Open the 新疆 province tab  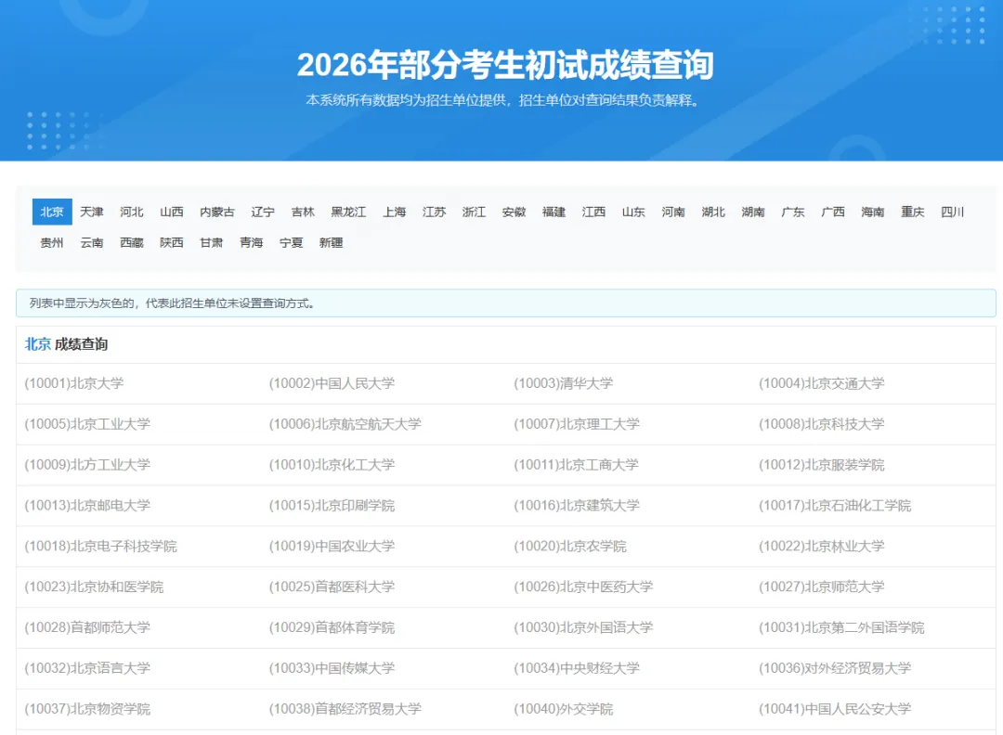click(x=331, y=242)
